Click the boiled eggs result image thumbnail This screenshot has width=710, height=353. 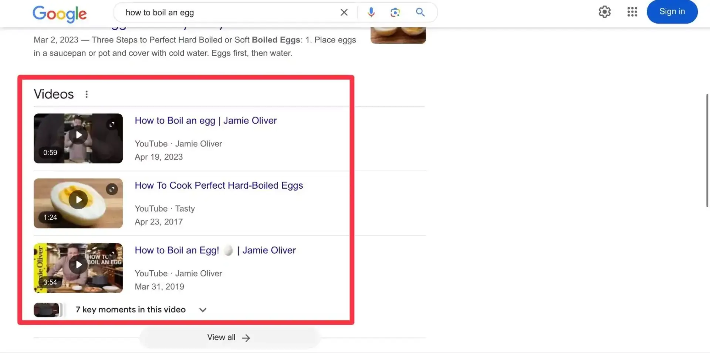[x=398, y=35]
